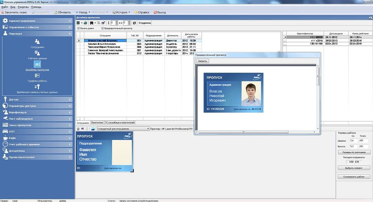Open the Разделы menu
Image resolution: width=373 pixels, height=202 pixels.
point(23,7)
